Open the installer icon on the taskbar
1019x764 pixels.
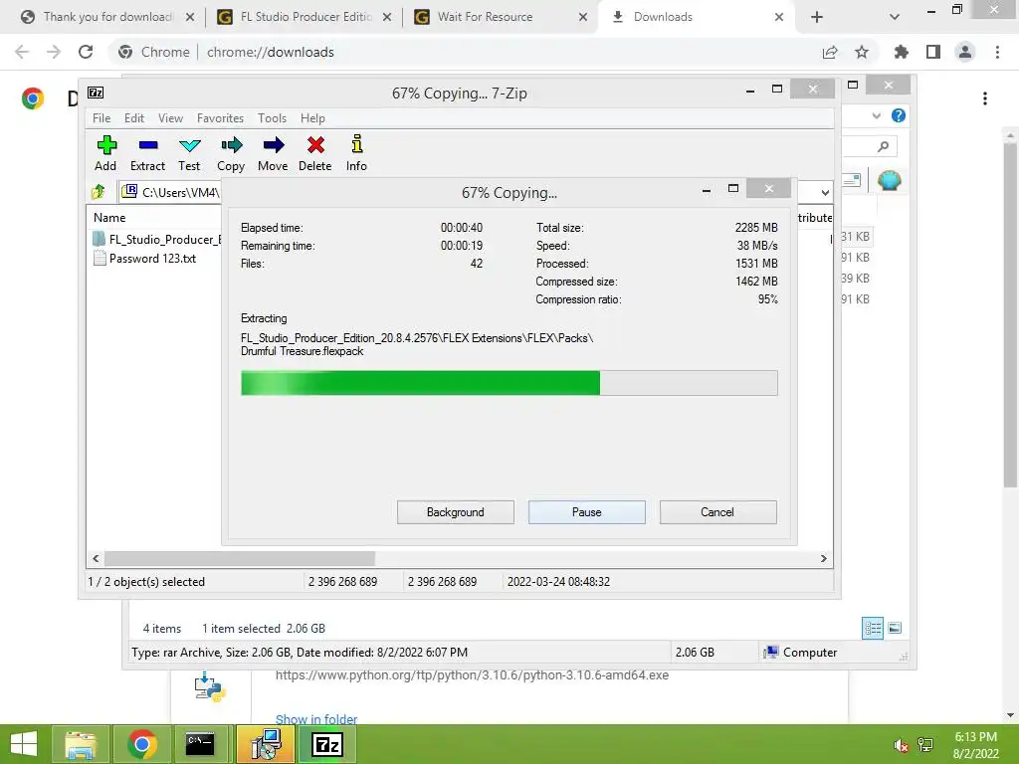click(266, 744)
